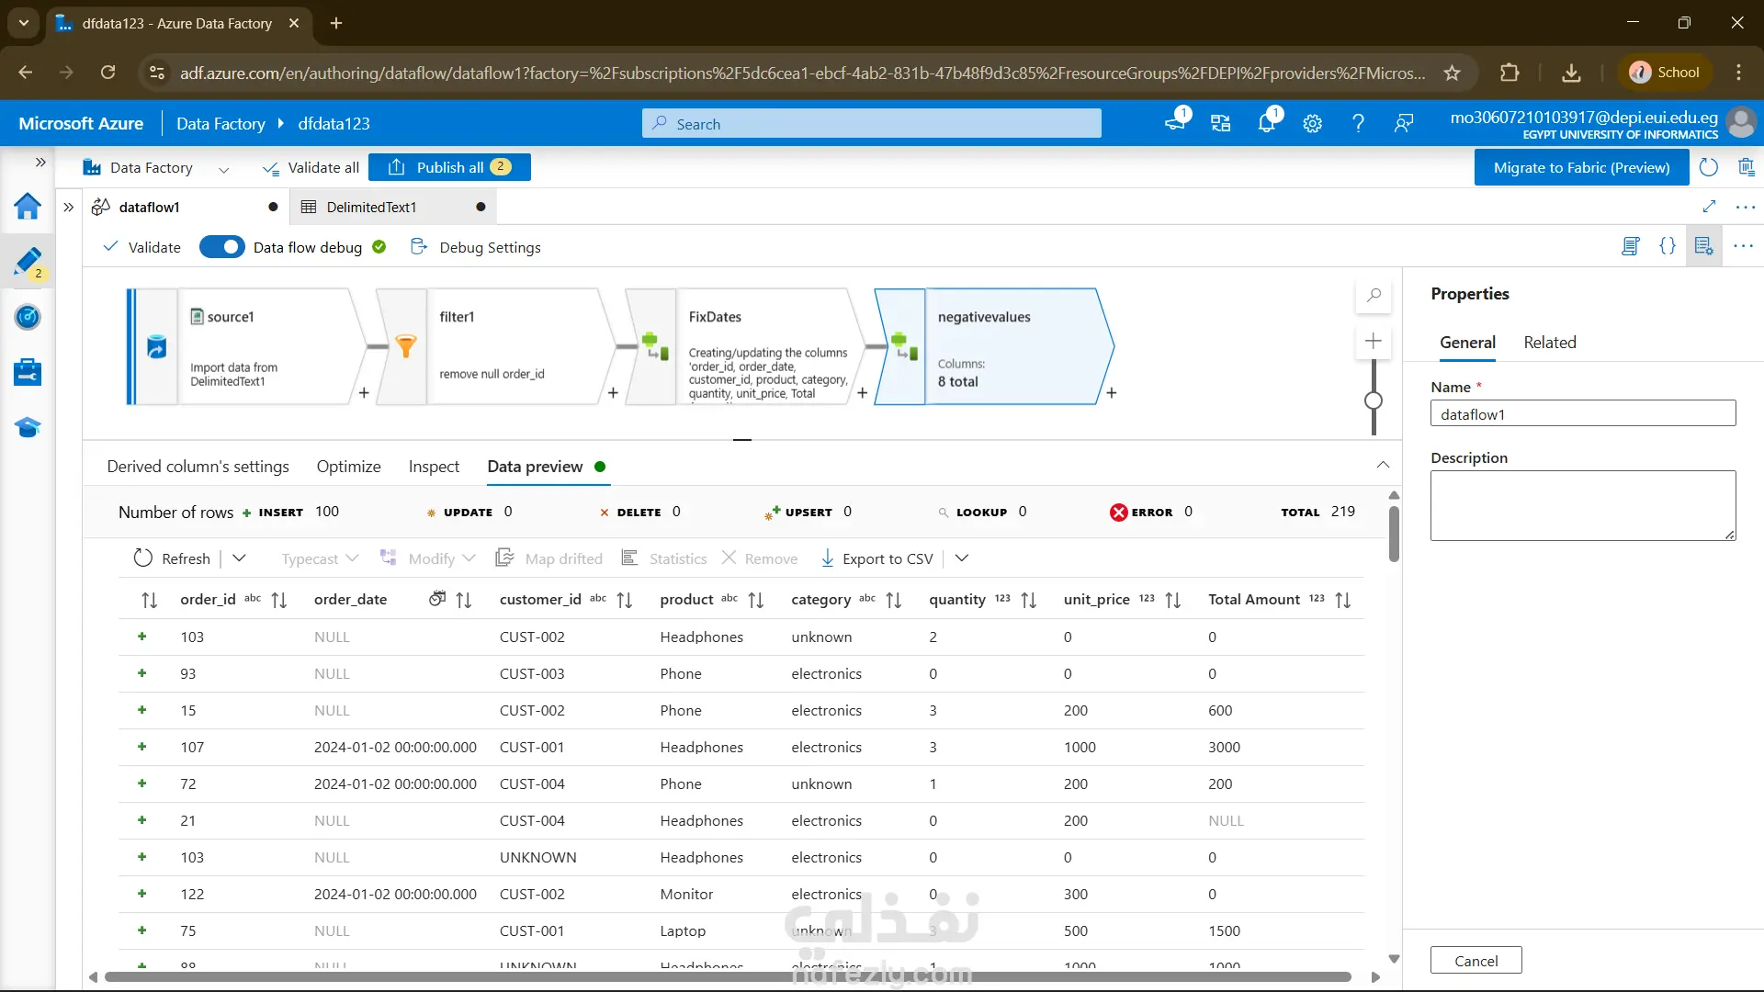Screen dimensions: 1764x992
Task: Expand the left navigation sidebar
Action: 40,163
